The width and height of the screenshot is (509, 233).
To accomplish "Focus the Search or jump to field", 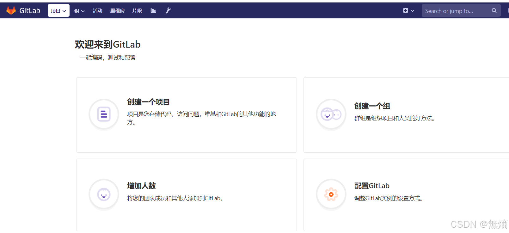I will coord(461,11).
